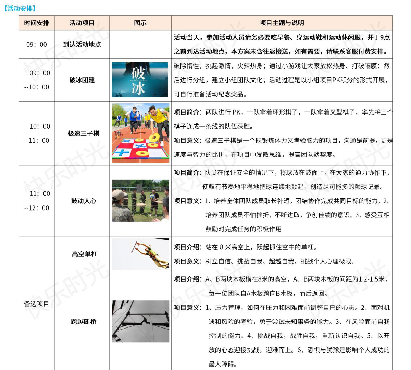Click the final line 最大障碍。

click(x=223, y=364)
